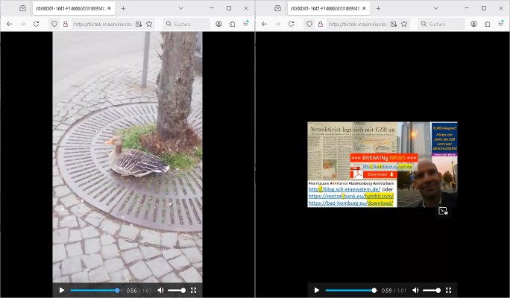Enter fullscreen on the left video
The width and height of the screenshot is (510, 298).
(193, 290)
